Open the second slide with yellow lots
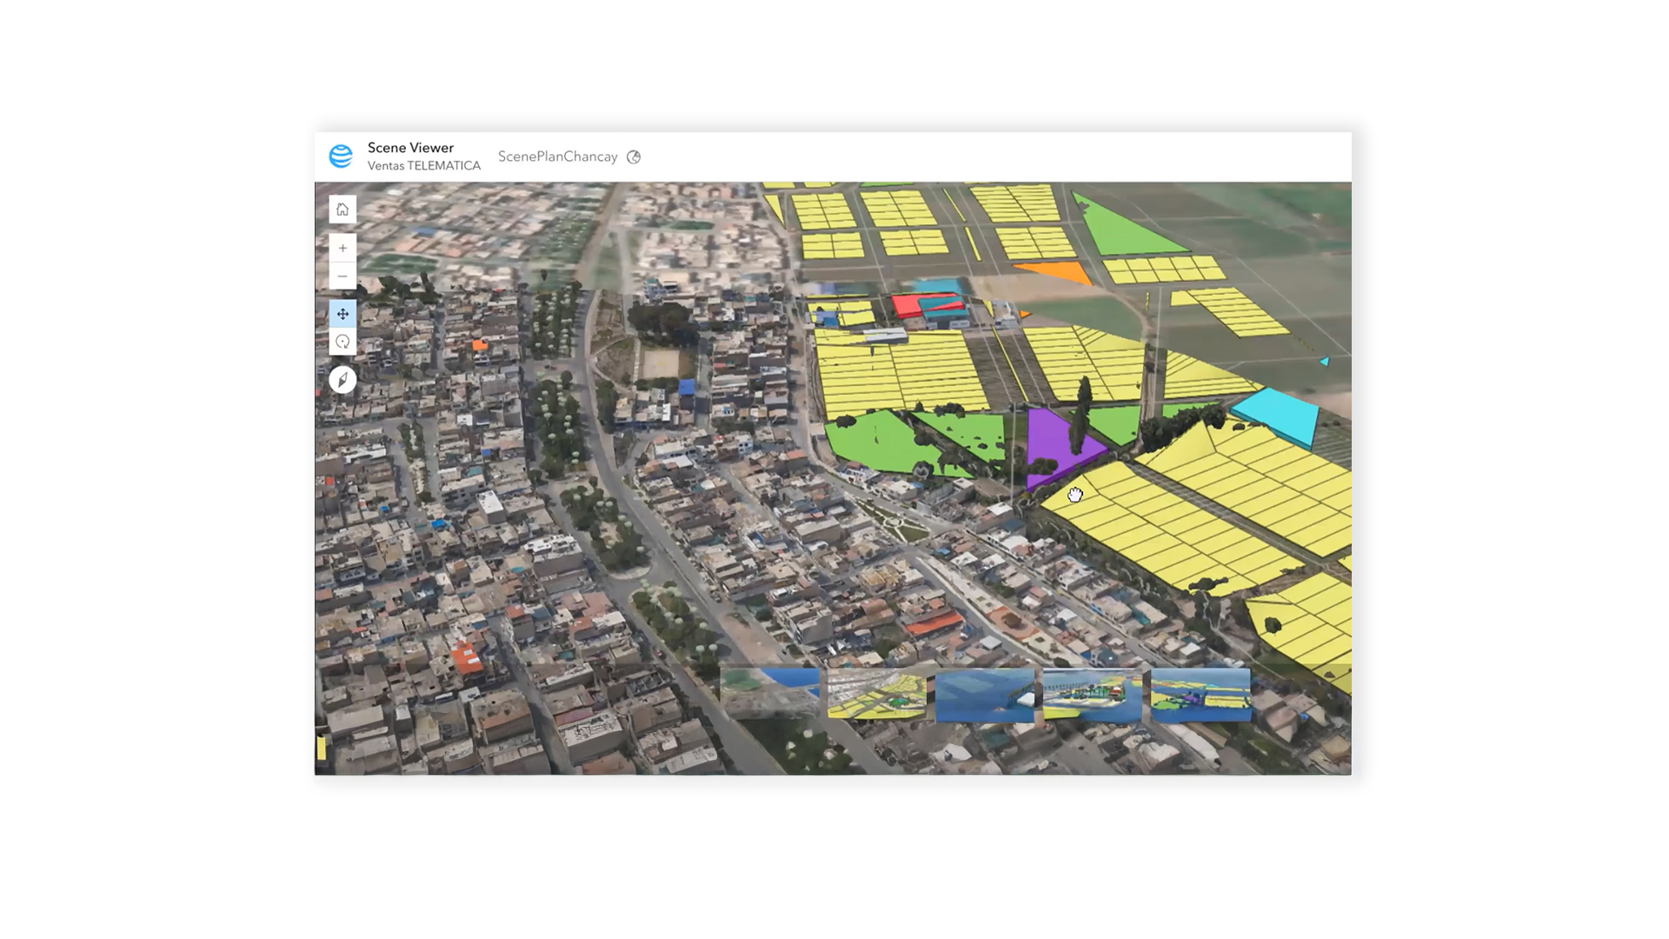 pos(876,693)
